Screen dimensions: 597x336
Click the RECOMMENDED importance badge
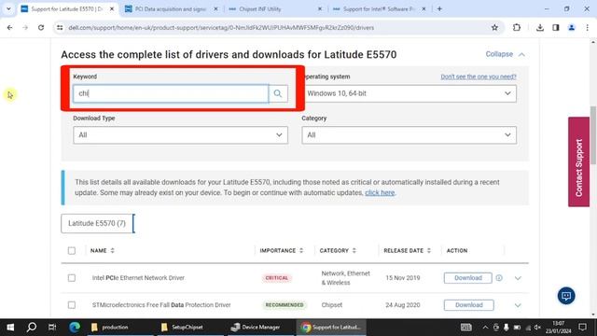285,305
